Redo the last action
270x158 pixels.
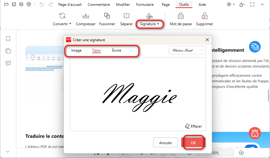tap(50, 4)
